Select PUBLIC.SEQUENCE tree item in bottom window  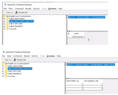[14, 74]
